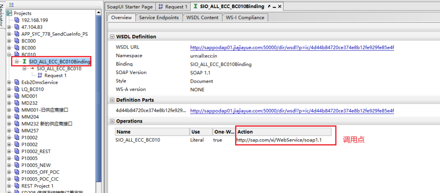Expand the MM232 project node
The image size is (440, 193).
click(9, 124)
